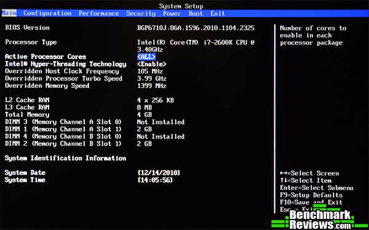
Task: Click the 4 x 256 KB value
Action: (156, 100)
